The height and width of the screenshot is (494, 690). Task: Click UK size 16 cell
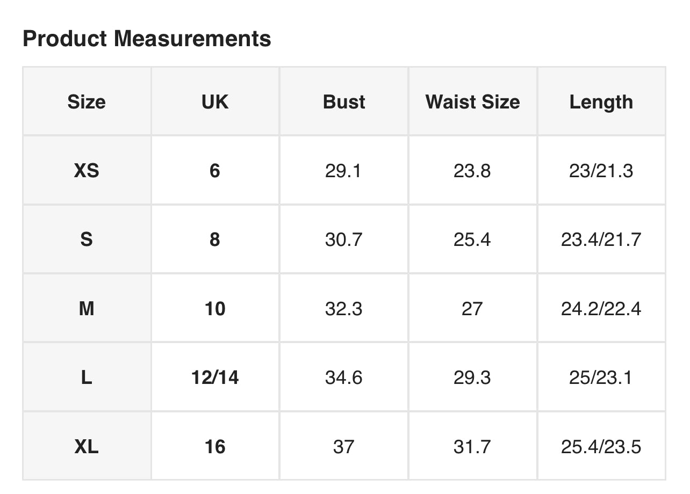[215, 446]
